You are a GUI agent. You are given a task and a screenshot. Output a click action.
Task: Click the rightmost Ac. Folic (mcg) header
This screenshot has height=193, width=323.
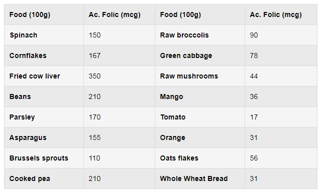(x=281, y=14)
